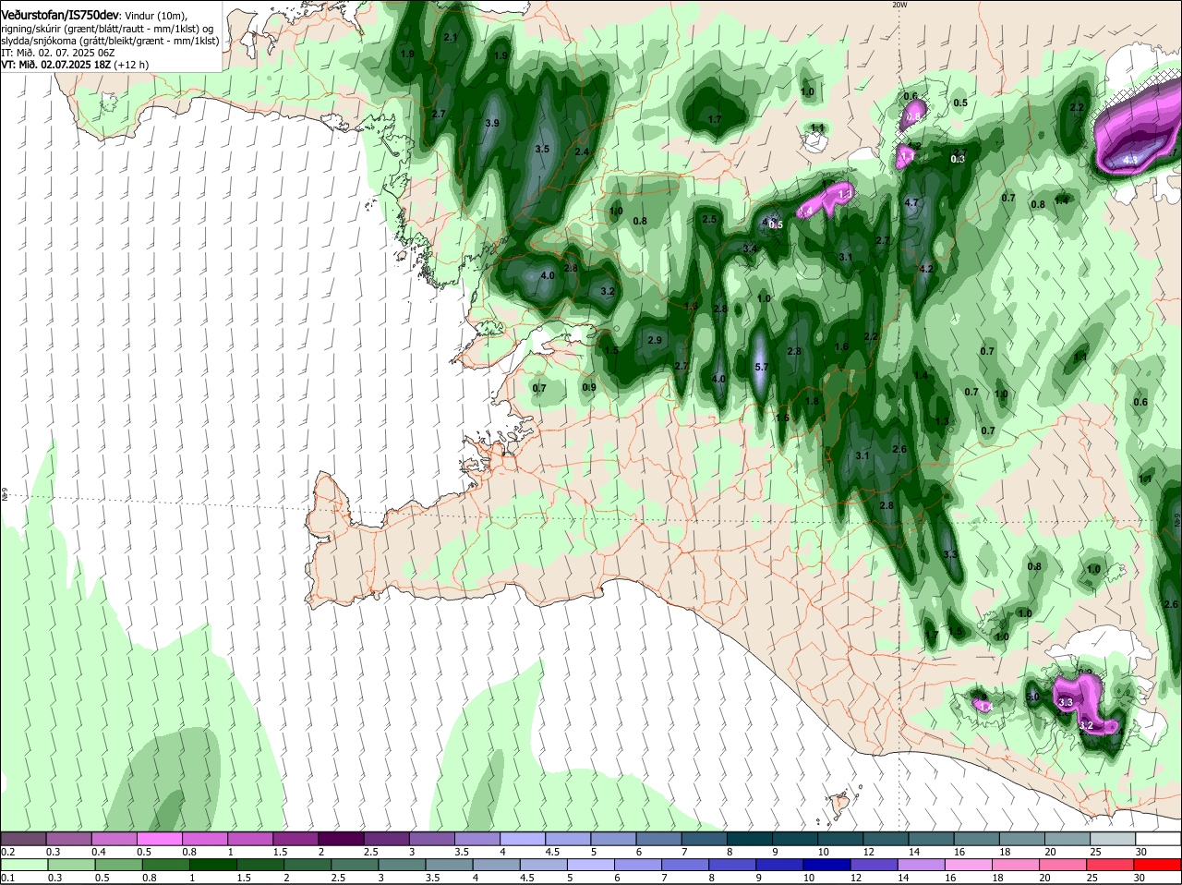Screen dimensions: 1182x885
Task: Select snow legend swatch between 0.2 and 0.3
Action: (23, 838)
